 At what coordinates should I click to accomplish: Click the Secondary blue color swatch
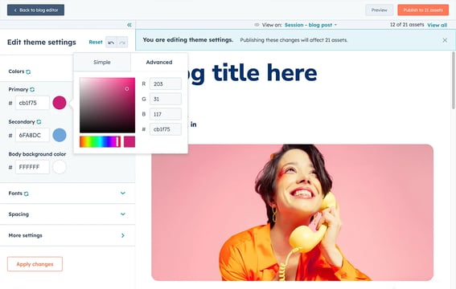60,135
